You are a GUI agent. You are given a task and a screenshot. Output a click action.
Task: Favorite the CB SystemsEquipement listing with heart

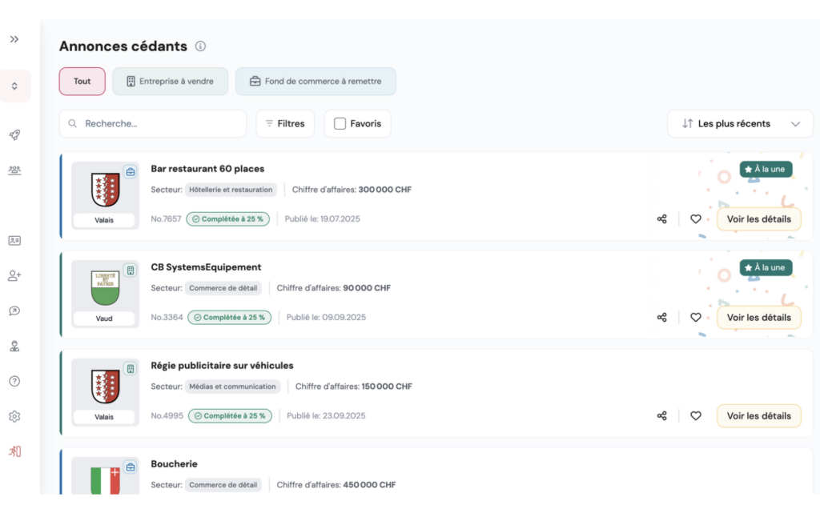[695, 318]
